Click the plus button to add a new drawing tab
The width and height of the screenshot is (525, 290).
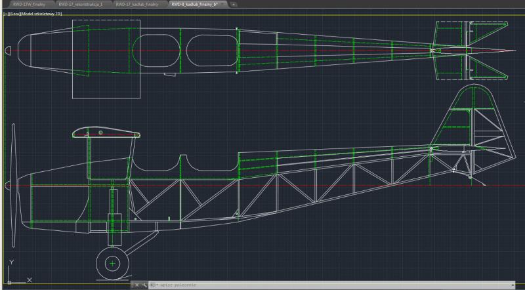pyautogui.click(x=234, y=5)
